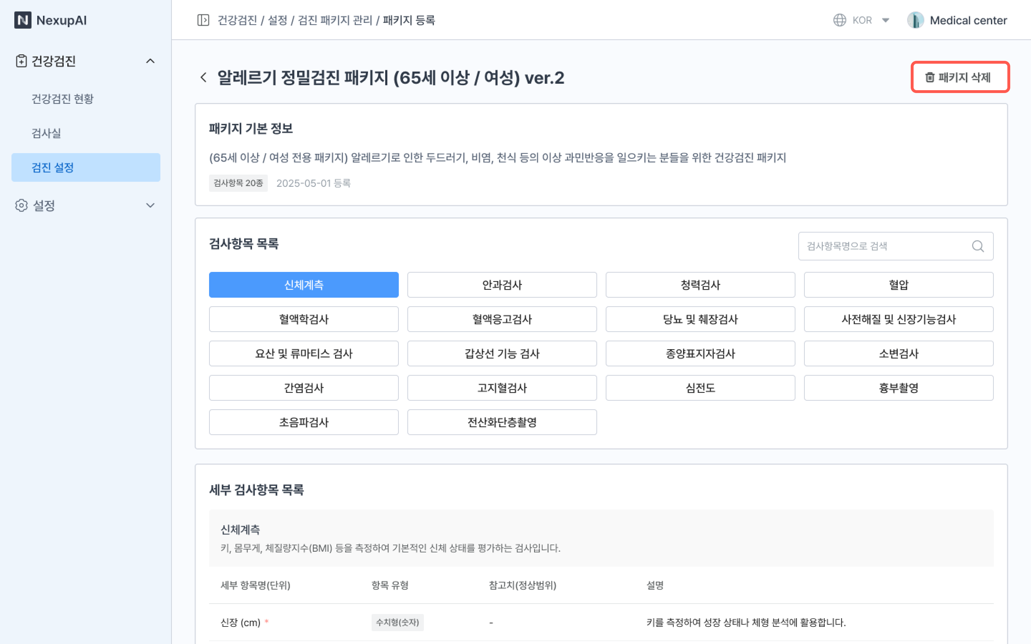The width and height of the screenshot is (1031, 644).
Task: Expand the 설정 sidebar chevron
Action: pos(150,205)
